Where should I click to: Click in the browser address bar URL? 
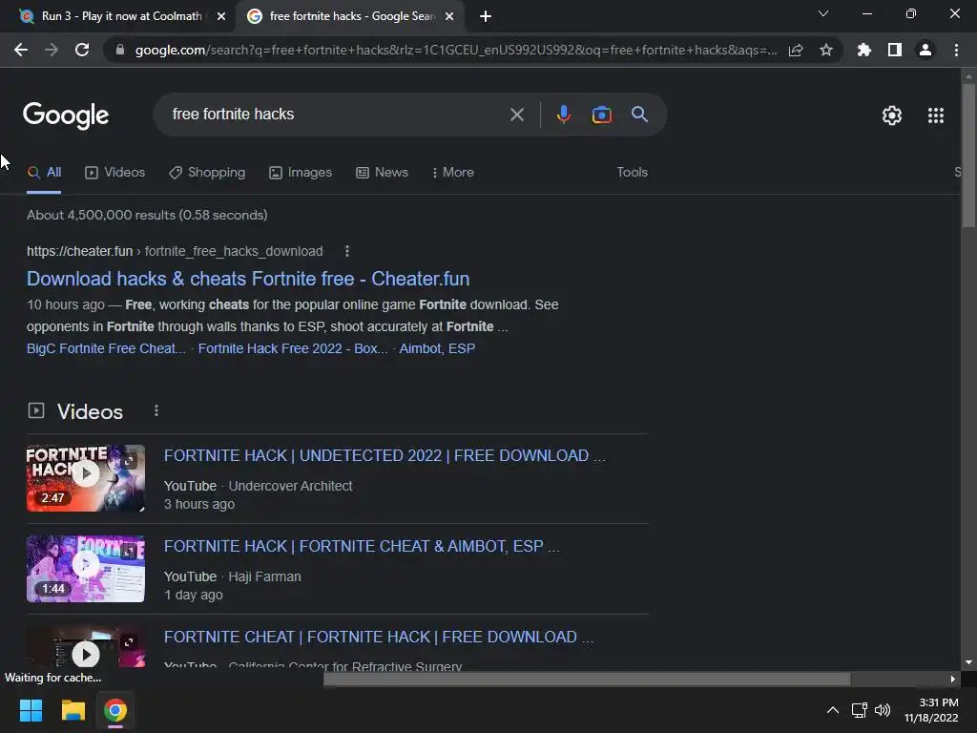point(455,50)
